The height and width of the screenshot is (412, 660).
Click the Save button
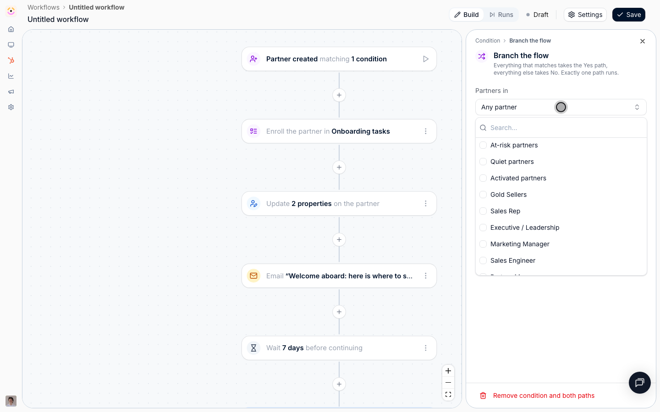(629, 15)
